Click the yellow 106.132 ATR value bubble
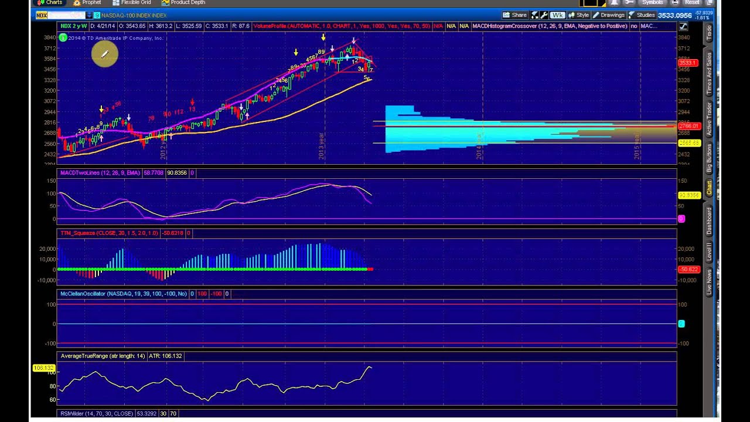The image size is (750, 422). [43, 368]
